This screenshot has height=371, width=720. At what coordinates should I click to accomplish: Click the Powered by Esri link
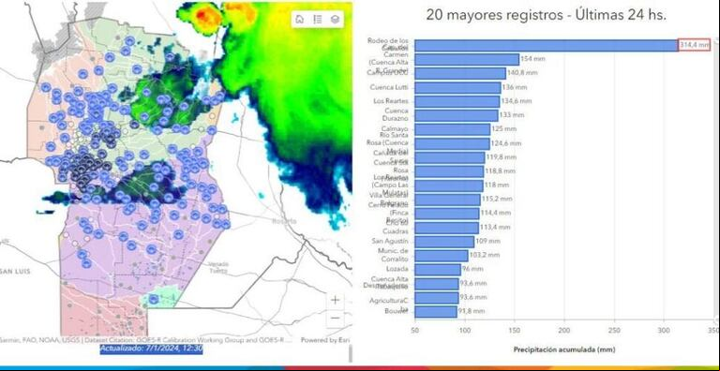[325, 340]
